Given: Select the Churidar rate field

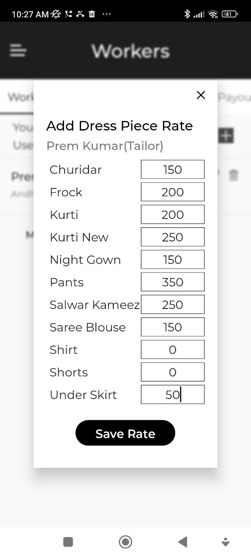Looking at the screenshot, I should click(173, 169).
